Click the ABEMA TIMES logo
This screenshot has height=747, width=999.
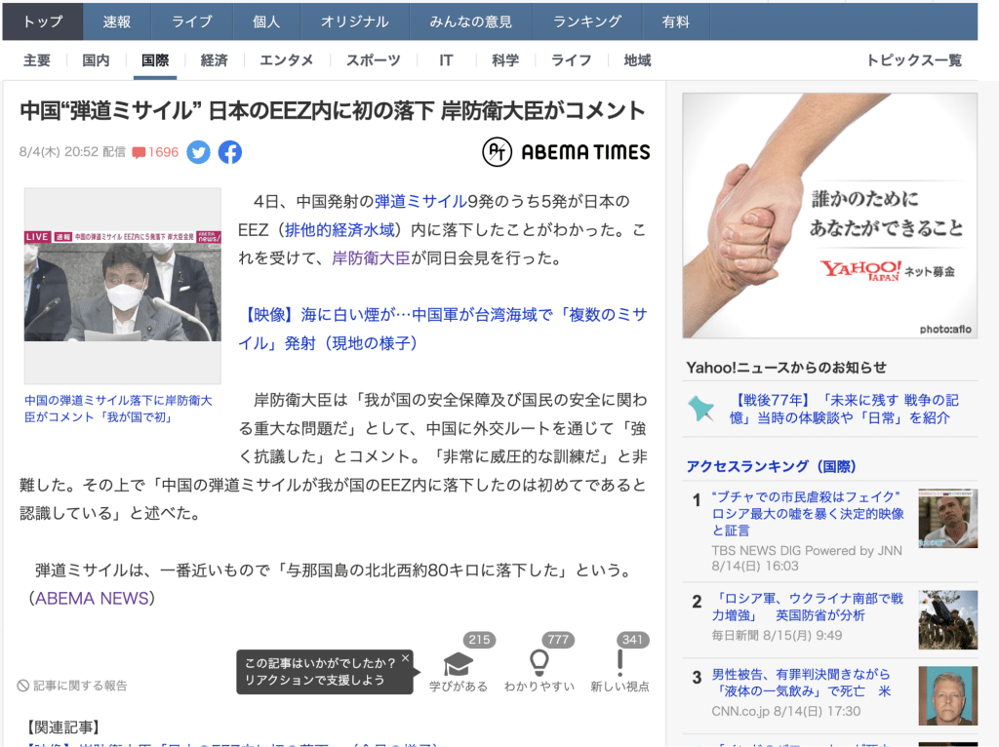click(566, 152)
